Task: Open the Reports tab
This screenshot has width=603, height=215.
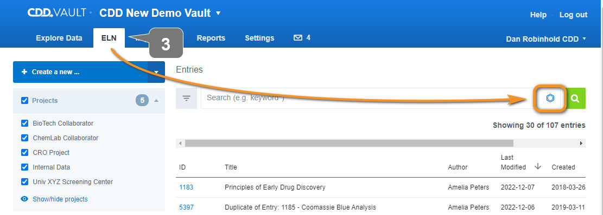Action: (211, 38)
